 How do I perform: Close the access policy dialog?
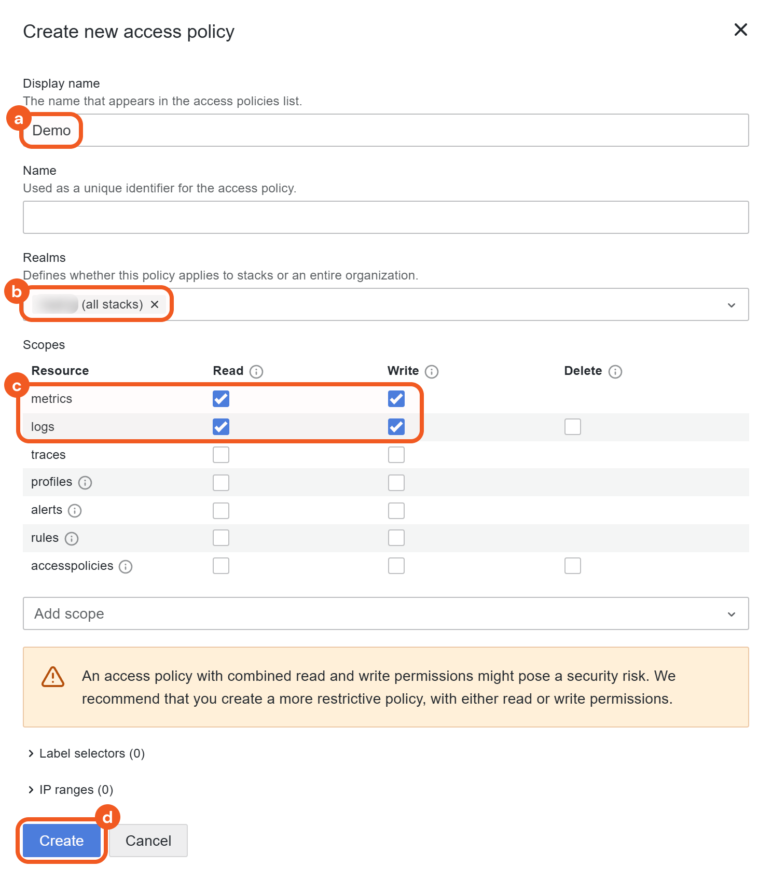pos(741,30)
